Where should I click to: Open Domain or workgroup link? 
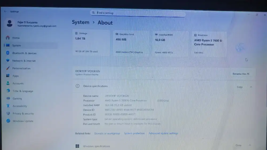tap(107, 133)
